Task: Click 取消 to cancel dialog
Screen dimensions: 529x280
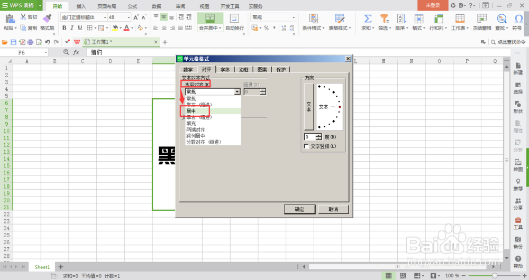Action: click(333, 209)
